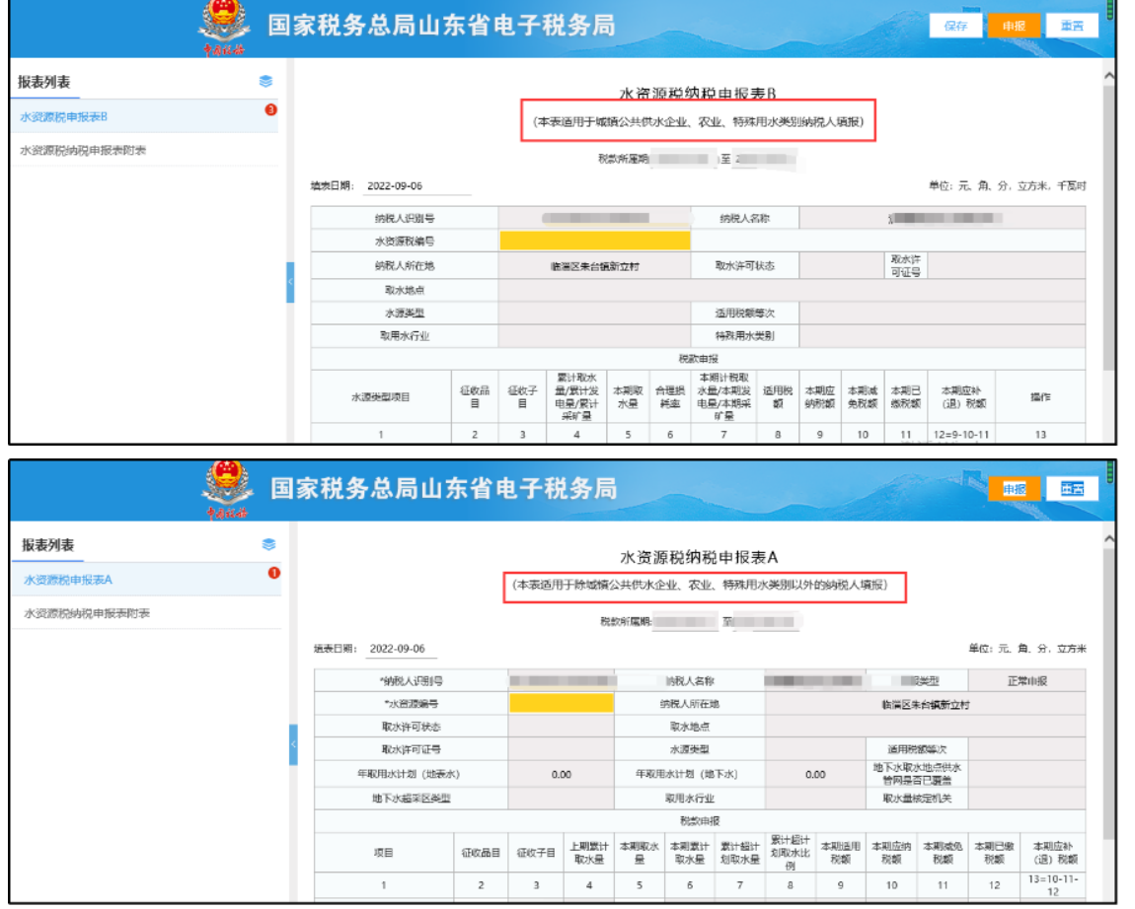Click red badge showing 1 error

(273, 573)
